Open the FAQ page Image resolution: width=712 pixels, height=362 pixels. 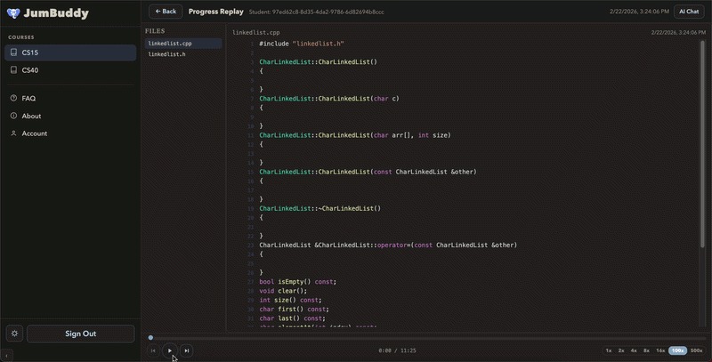[70, 99]
